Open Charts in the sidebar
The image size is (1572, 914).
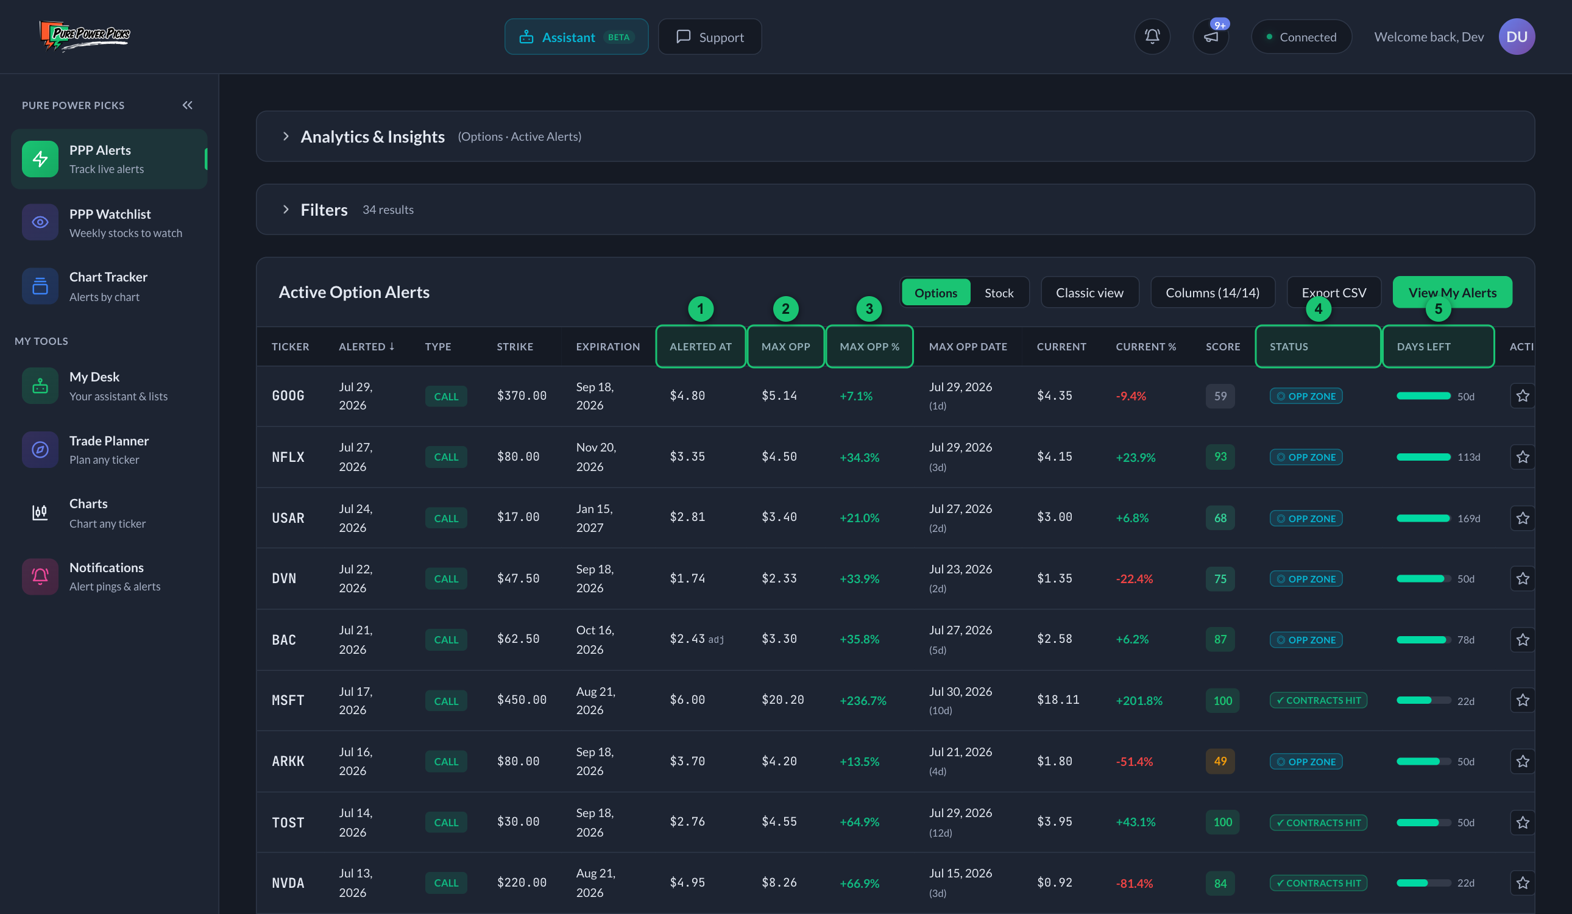[x=109, y=513]
